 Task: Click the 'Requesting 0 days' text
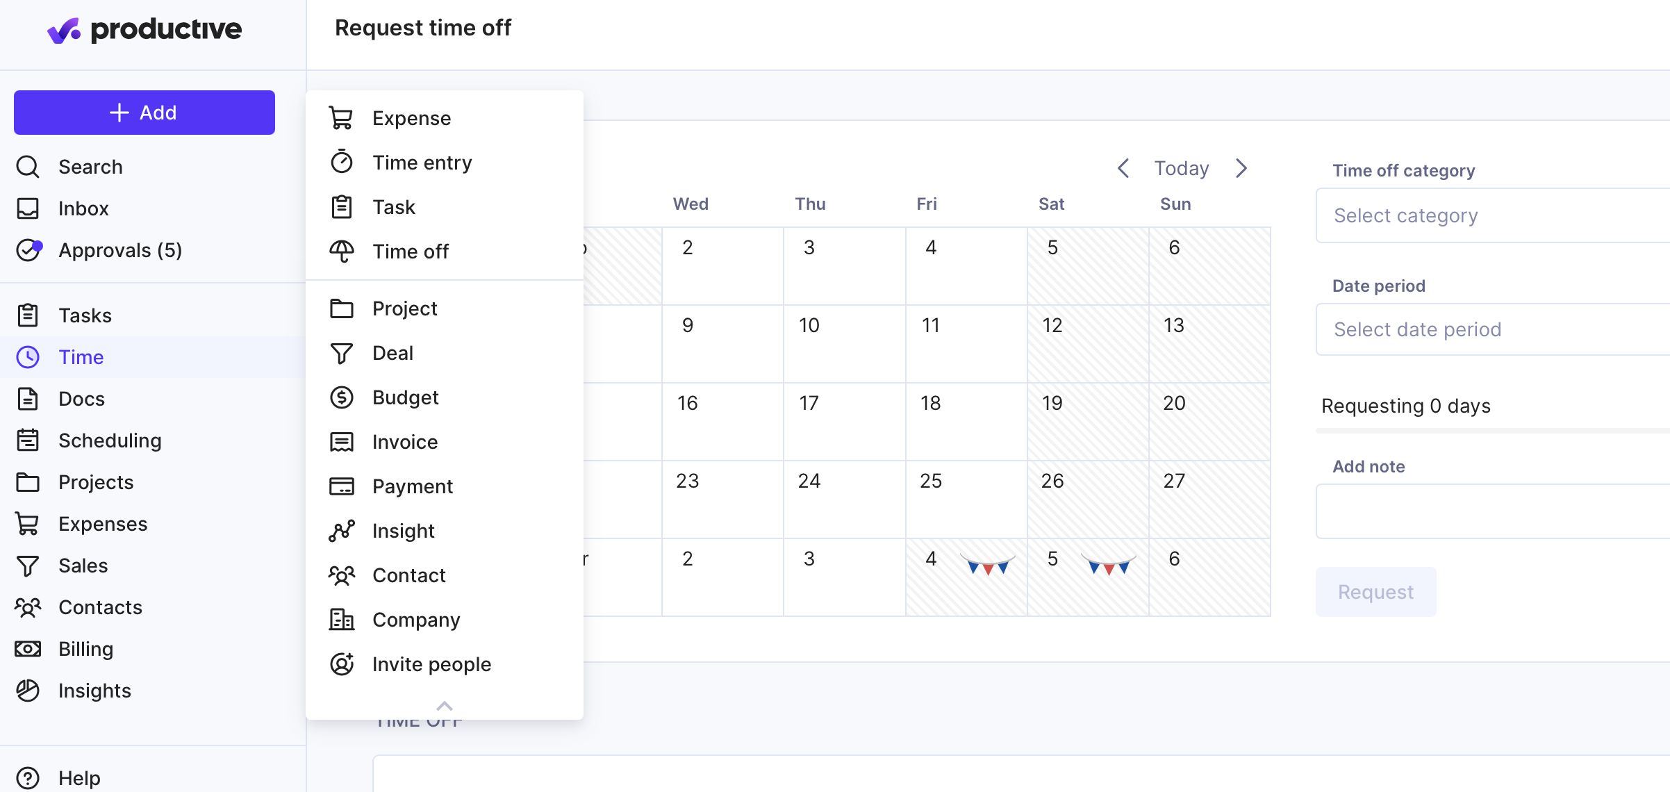click(1406, 406)
